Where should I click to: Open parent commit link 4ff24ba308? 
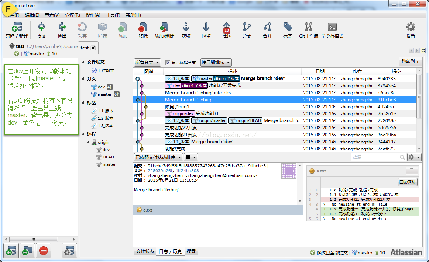[x=187, y=171]
